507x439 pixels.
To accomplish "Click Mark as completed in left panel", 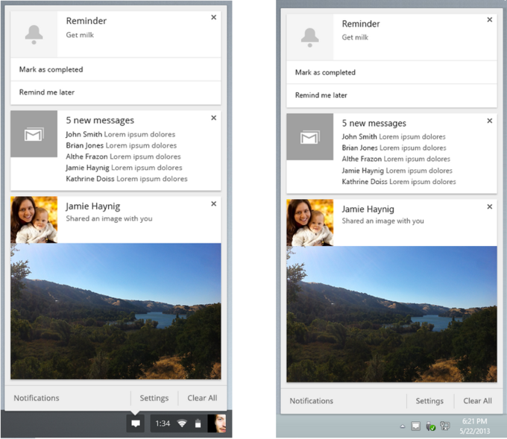I will click(116, 69).
